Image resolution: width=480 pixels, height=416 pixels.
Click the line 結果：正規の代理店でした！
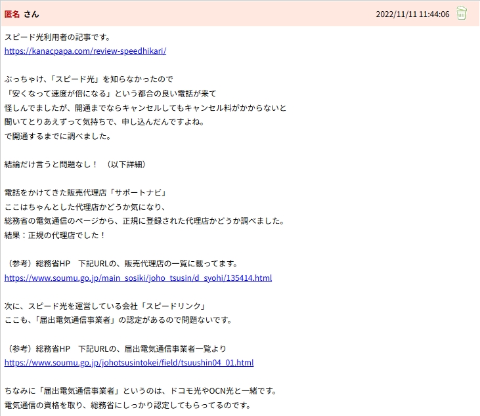[55, 235]
